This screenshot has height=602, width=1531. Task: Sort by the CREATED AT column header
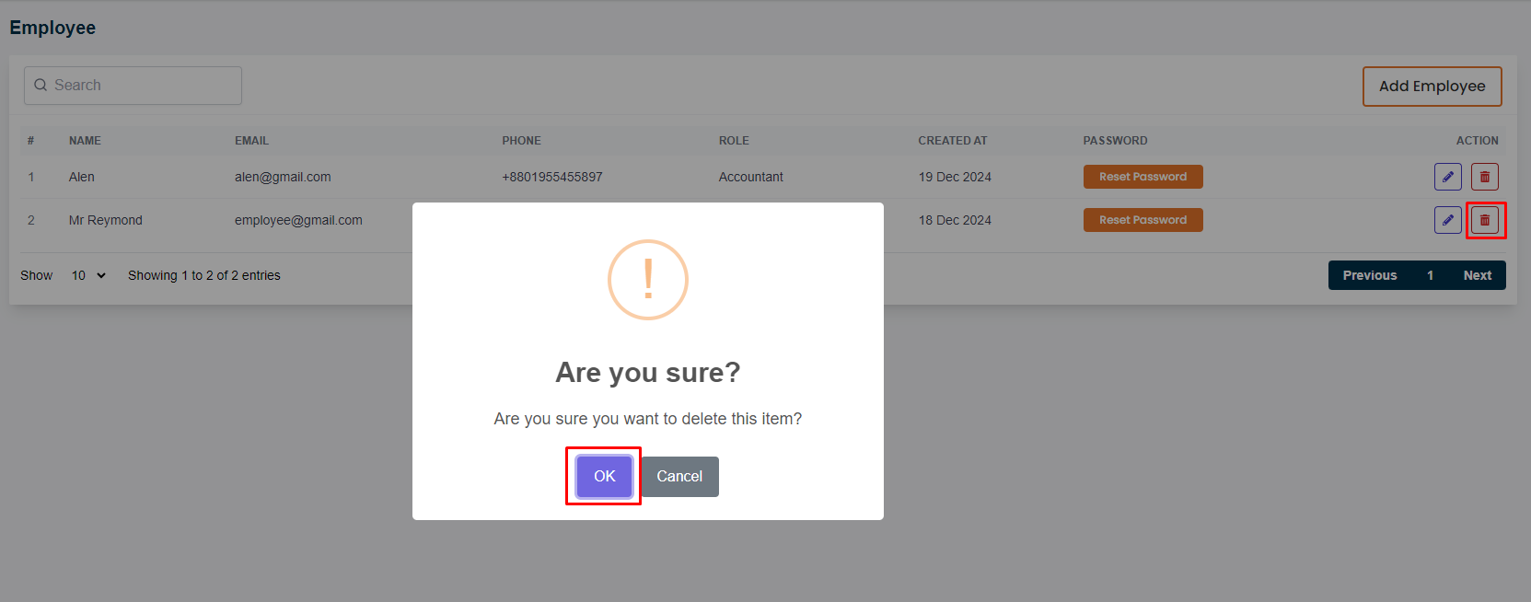coord(952,141)
